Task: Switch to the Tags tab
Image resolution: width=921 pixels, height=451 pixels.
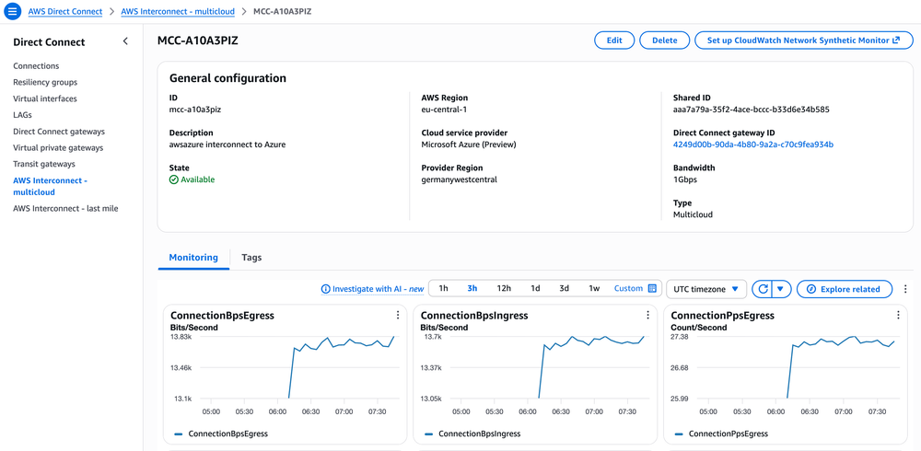Action: pyautogui.click(x=251, y=257)
